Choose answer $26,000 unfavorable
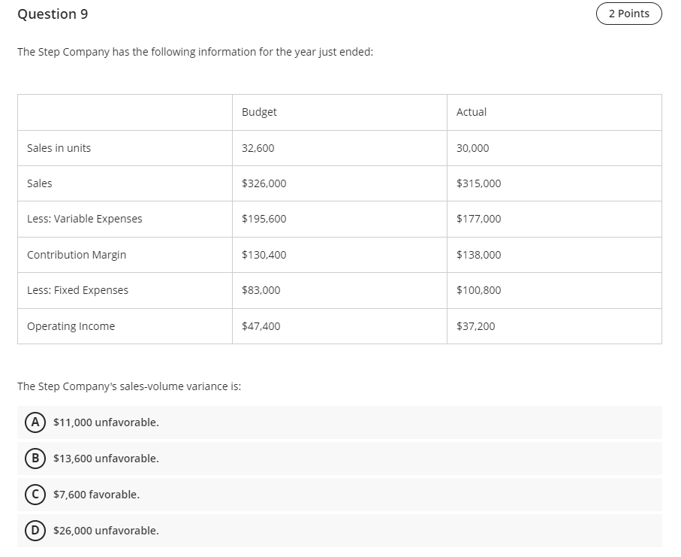 [x=339, y=531]
